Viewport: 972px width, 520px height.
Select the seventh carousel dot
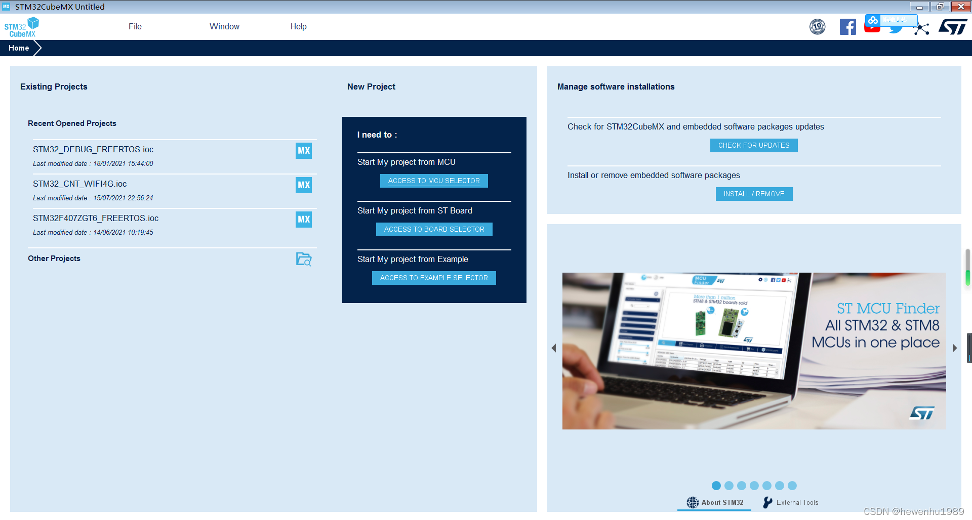(x=792, y=486)
